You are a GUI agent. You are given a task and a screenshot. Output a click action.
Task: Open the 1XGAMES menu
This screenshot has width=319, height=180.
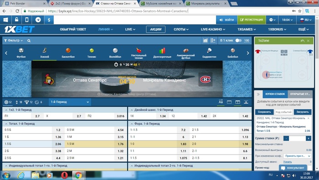pos(247,30)
